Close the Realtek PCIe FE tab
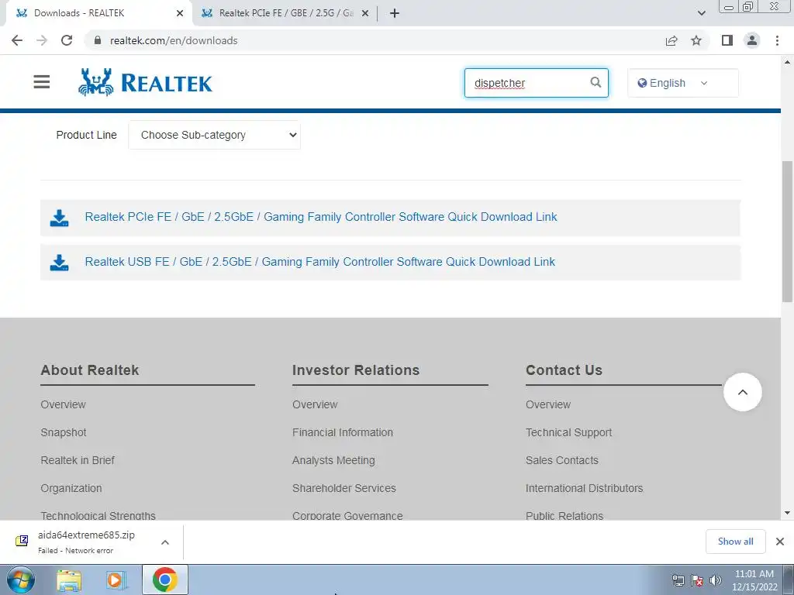Viewport: 794px width, 595px height. pos(365,13)
